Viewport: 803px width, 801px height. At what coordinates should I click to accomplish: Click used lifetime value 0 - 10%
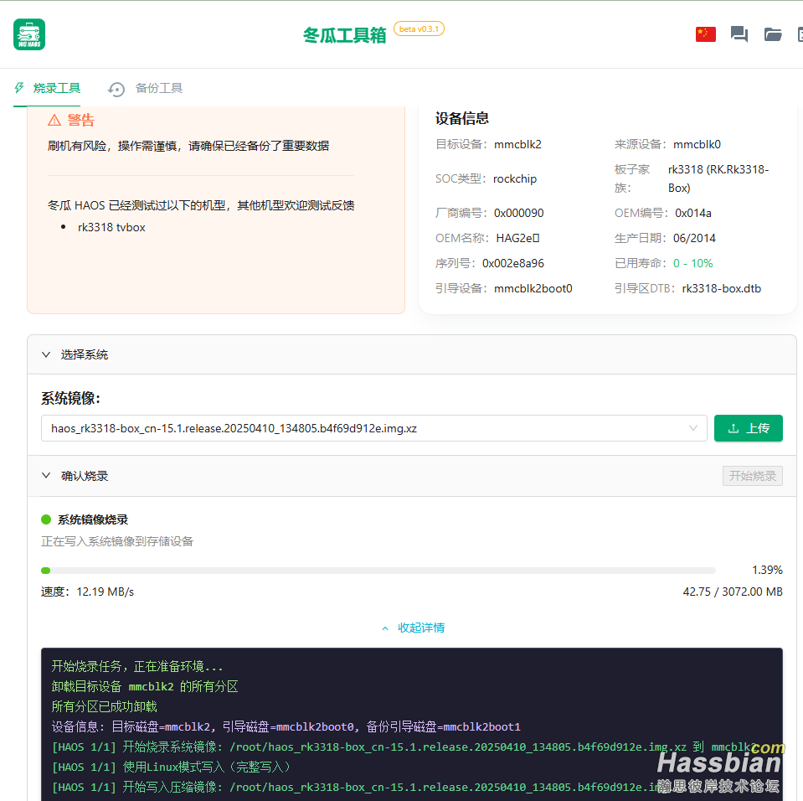tap(692, 263)
